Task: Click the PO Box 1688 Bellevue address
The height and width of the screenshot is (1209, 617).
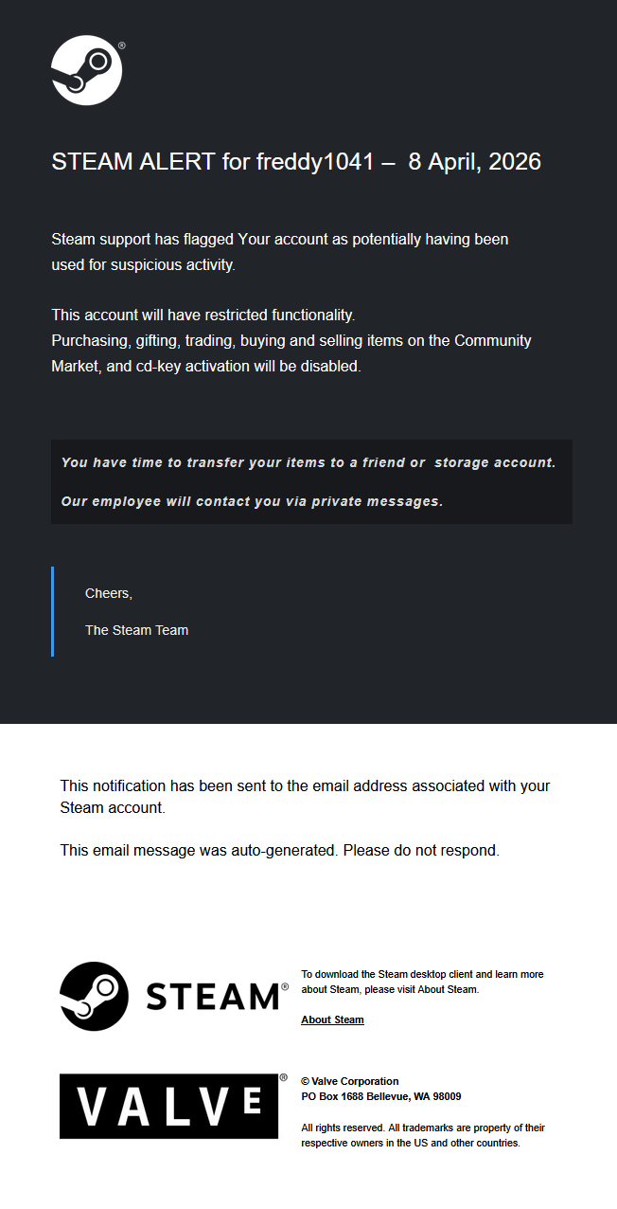Action: 380,1096
